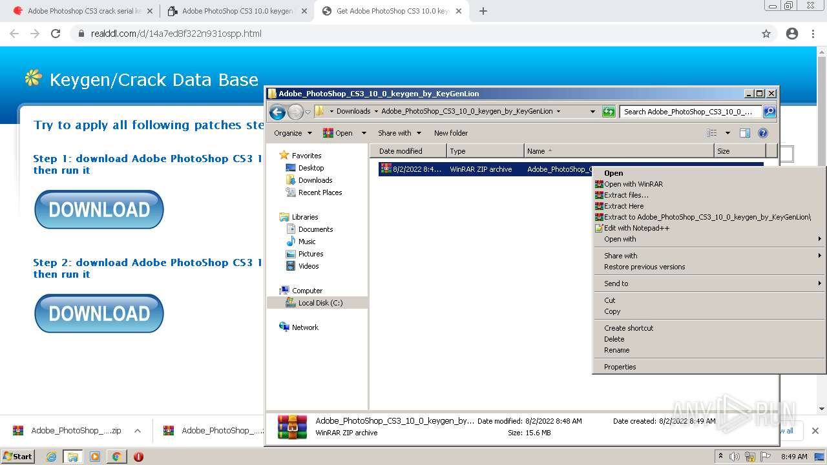This screenshot has height=465, width=827.
Task: Show hidden tray icons arrow
Action: tap(721, 456)
